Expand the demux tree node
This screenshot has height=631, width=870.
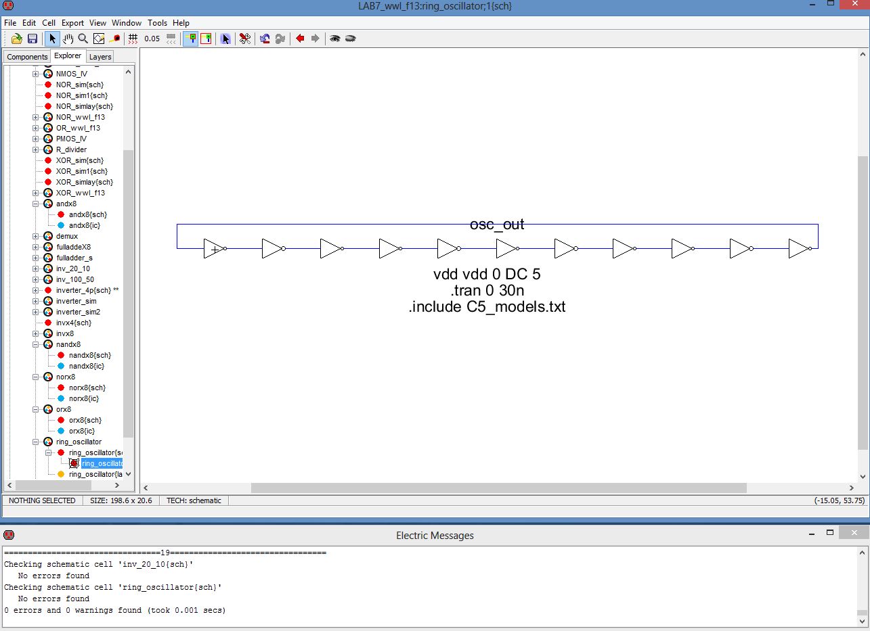pos(36,236)
